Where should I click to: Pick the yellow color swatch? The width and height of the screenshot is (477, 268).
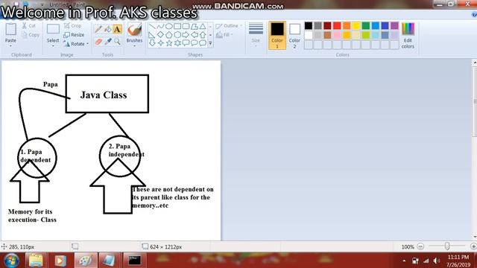click(x=356, y=26)
